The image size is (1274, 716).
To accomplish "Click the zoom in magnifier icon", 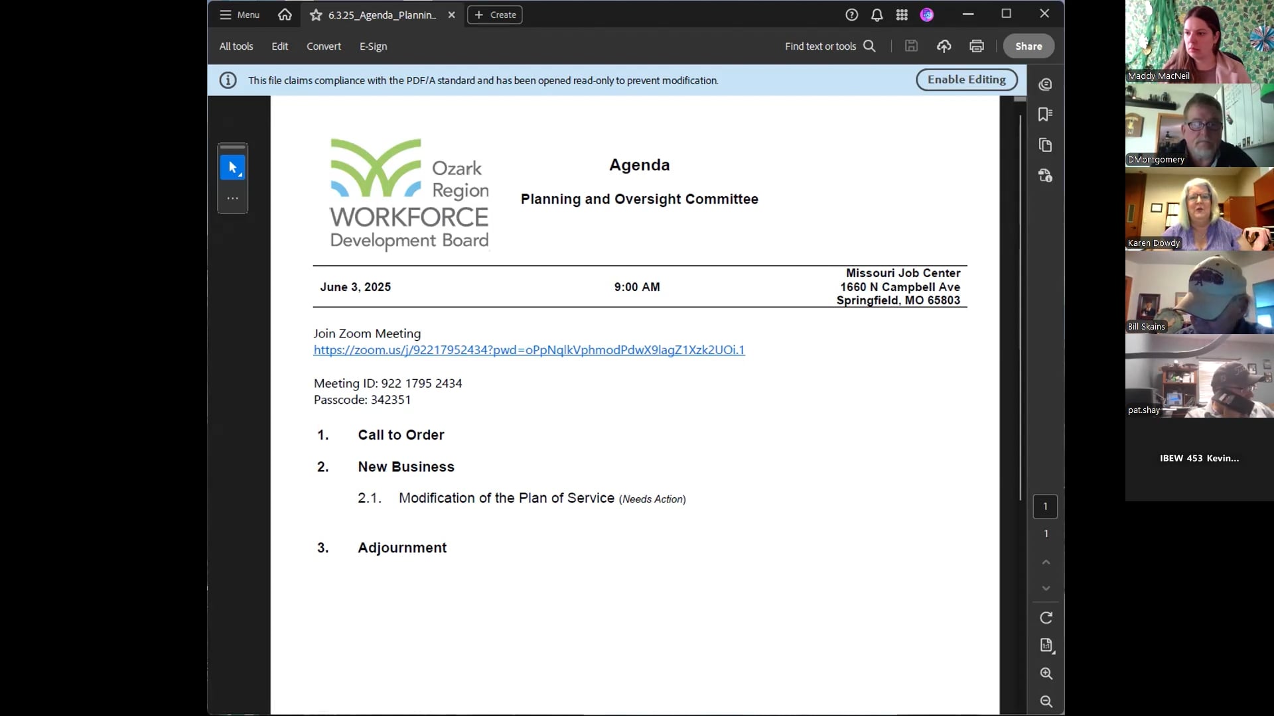I will tap(1046, 674).
